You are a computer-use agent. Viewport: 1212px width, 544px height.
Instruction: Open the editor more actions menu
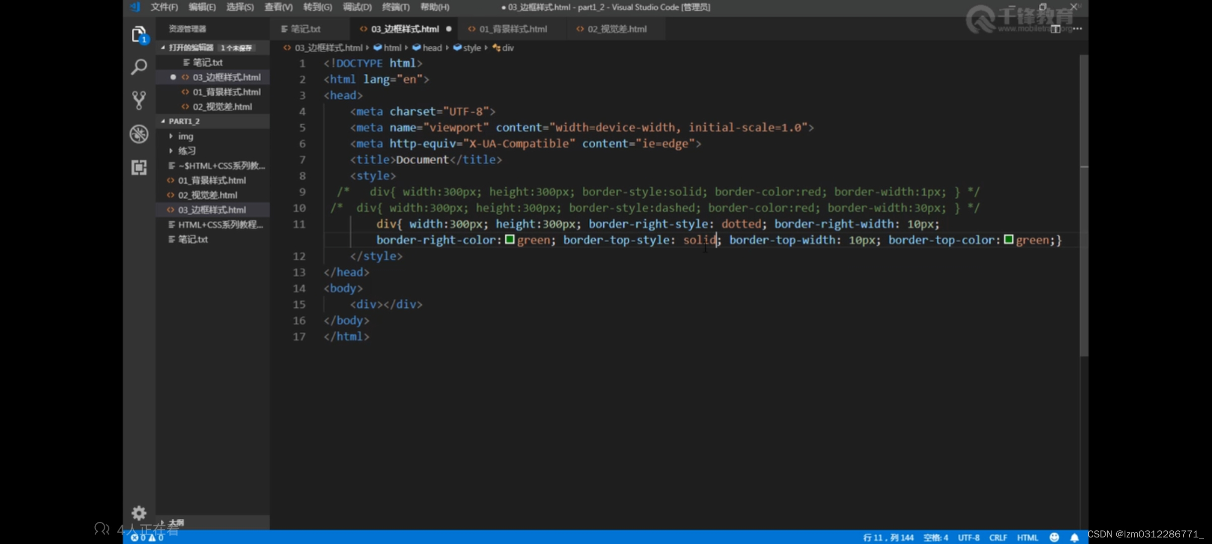pos(1077,29)
